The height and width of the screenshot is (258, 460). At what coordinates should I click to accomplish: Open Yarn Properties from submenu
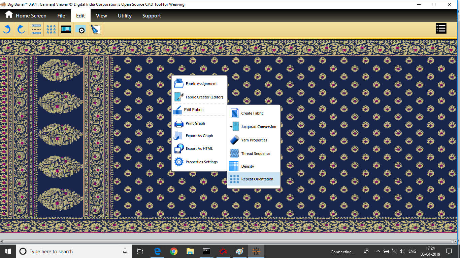tap(254, 140)
